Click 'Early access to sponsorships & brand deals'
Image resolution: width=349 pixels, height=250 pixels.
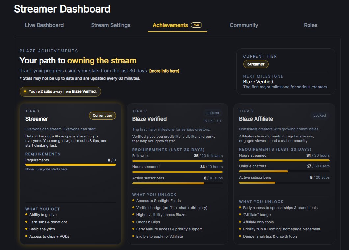280,208
